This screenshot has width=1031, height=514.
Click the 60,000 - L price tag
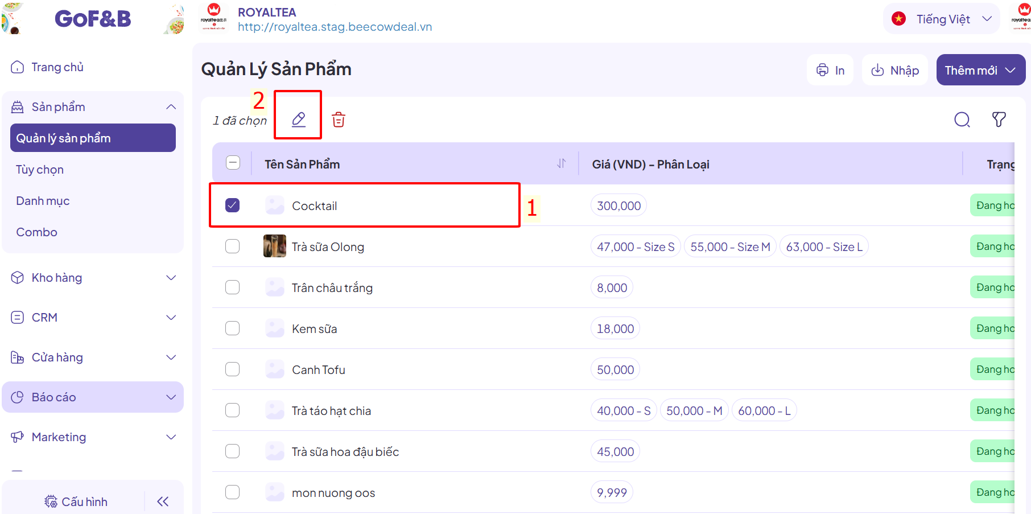click(x=764, y=410)
